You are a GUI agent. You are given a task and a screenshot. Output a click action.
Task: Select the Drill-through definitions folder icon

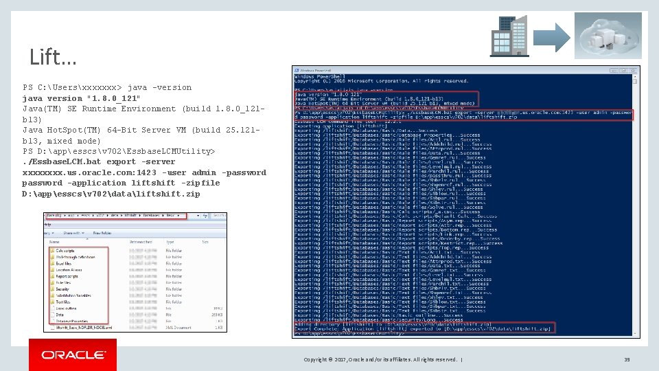pyautogui.click(x=53, y=257)
